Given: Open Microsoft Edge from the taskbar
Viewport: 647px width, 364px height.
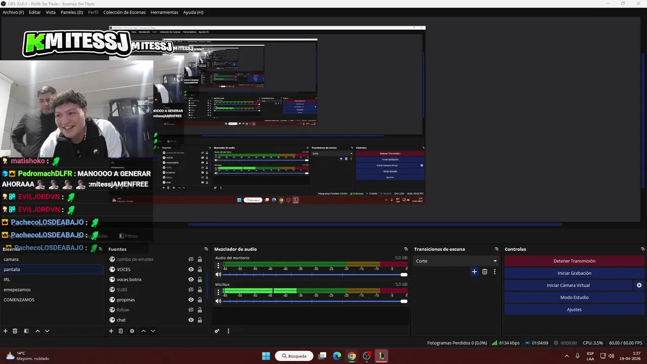Looking at the screenshot, I should pos(337,356).
